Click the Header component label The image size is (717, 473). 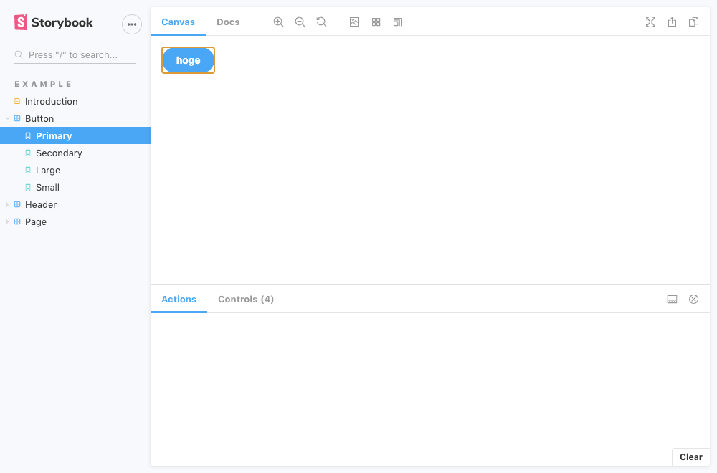(41, 205)
